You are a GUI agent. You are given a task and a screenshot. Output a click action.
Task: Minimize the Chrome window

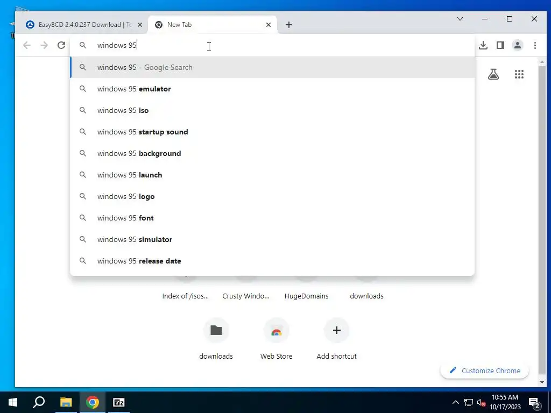pyautogui.click(x=485, y=19)
